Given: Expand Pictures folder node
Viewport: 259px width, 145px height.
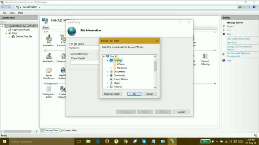Looking at the screenshot, I should pyautogui.click(x=108, y=87).
